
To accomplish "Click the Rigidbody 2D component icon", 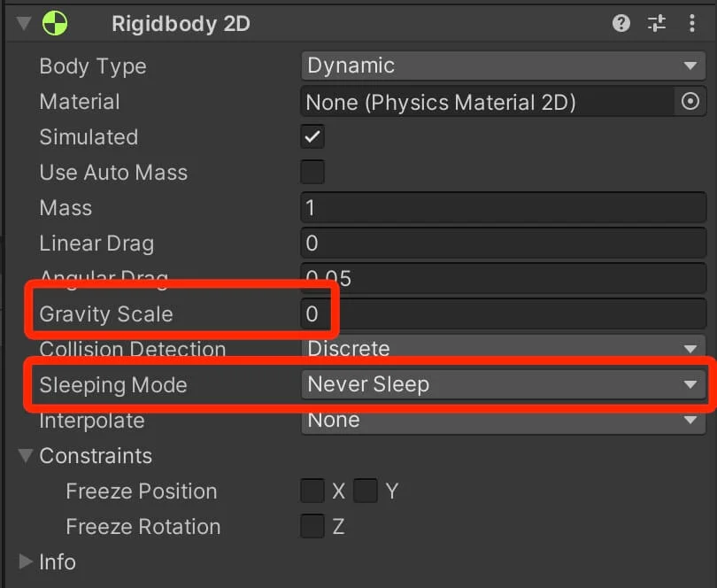I will point(55,23).
